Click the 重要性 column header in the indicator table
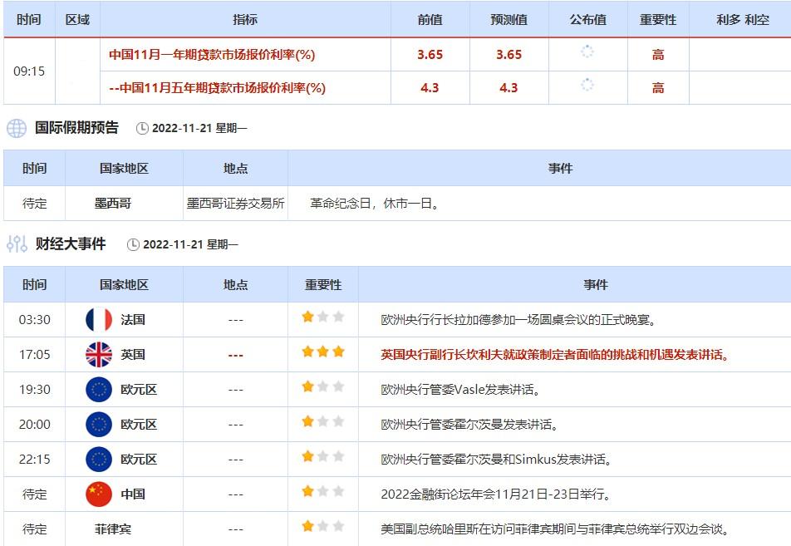Screen dimensions: 791x546 pyautogui.click(x=657, y=19)
